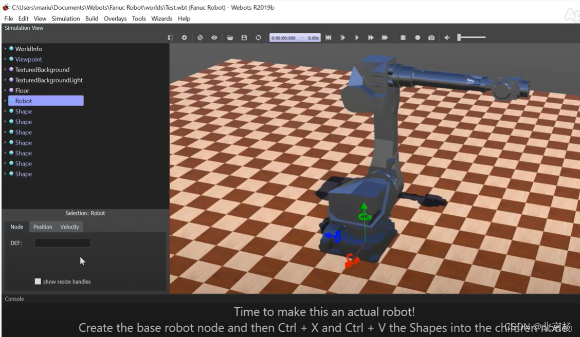Screen dimensions: 580x337
Task: Open the View menu
Action: (x=40, y=18)
